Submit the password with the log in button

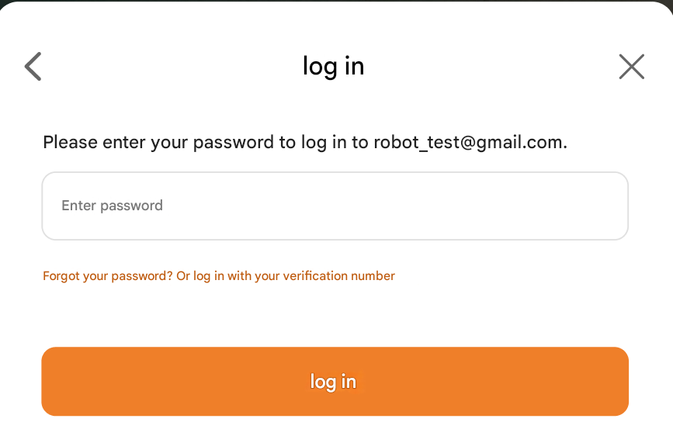tap(335, 381)
